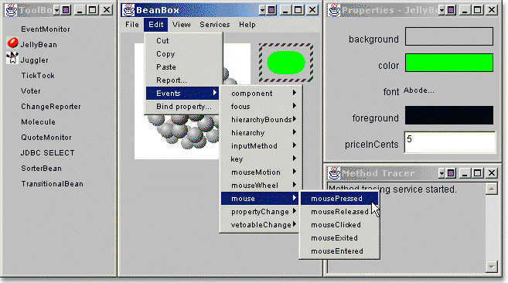508x283 pixels.
Task: Click the purple square icon in Properties title bar
Action: coord(451,10)
